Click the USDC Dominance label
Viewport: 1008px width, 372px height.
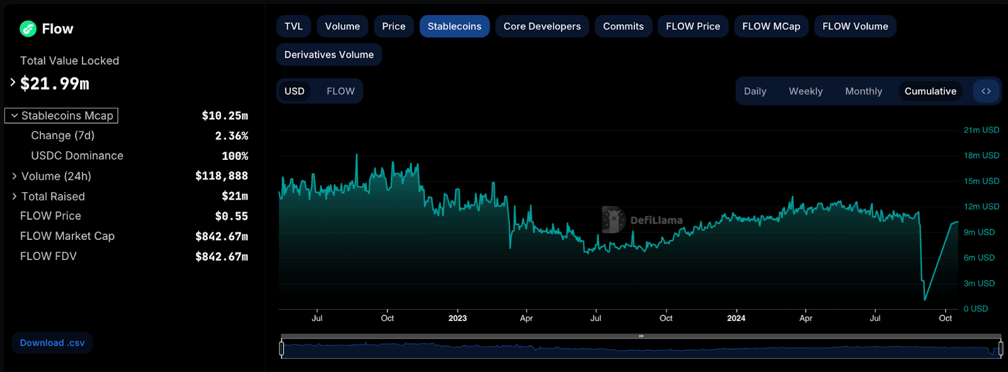pos(77,155)
